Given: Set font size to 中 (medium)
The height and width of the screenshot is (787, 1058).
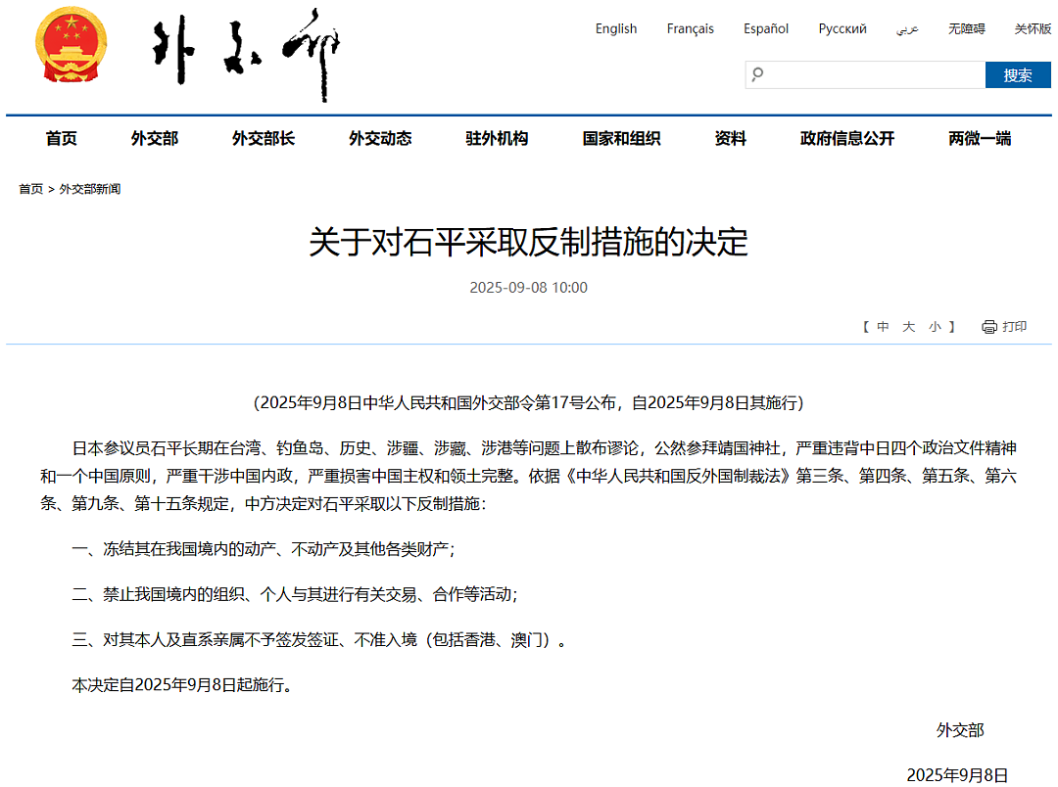Looking at the screenshot, I should [883, 327].
